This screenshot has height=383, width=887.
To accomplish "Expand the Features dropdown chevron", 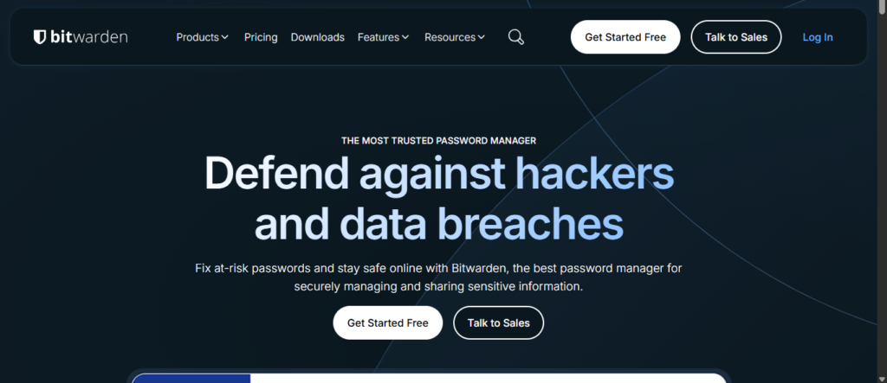I will [405, 37].
